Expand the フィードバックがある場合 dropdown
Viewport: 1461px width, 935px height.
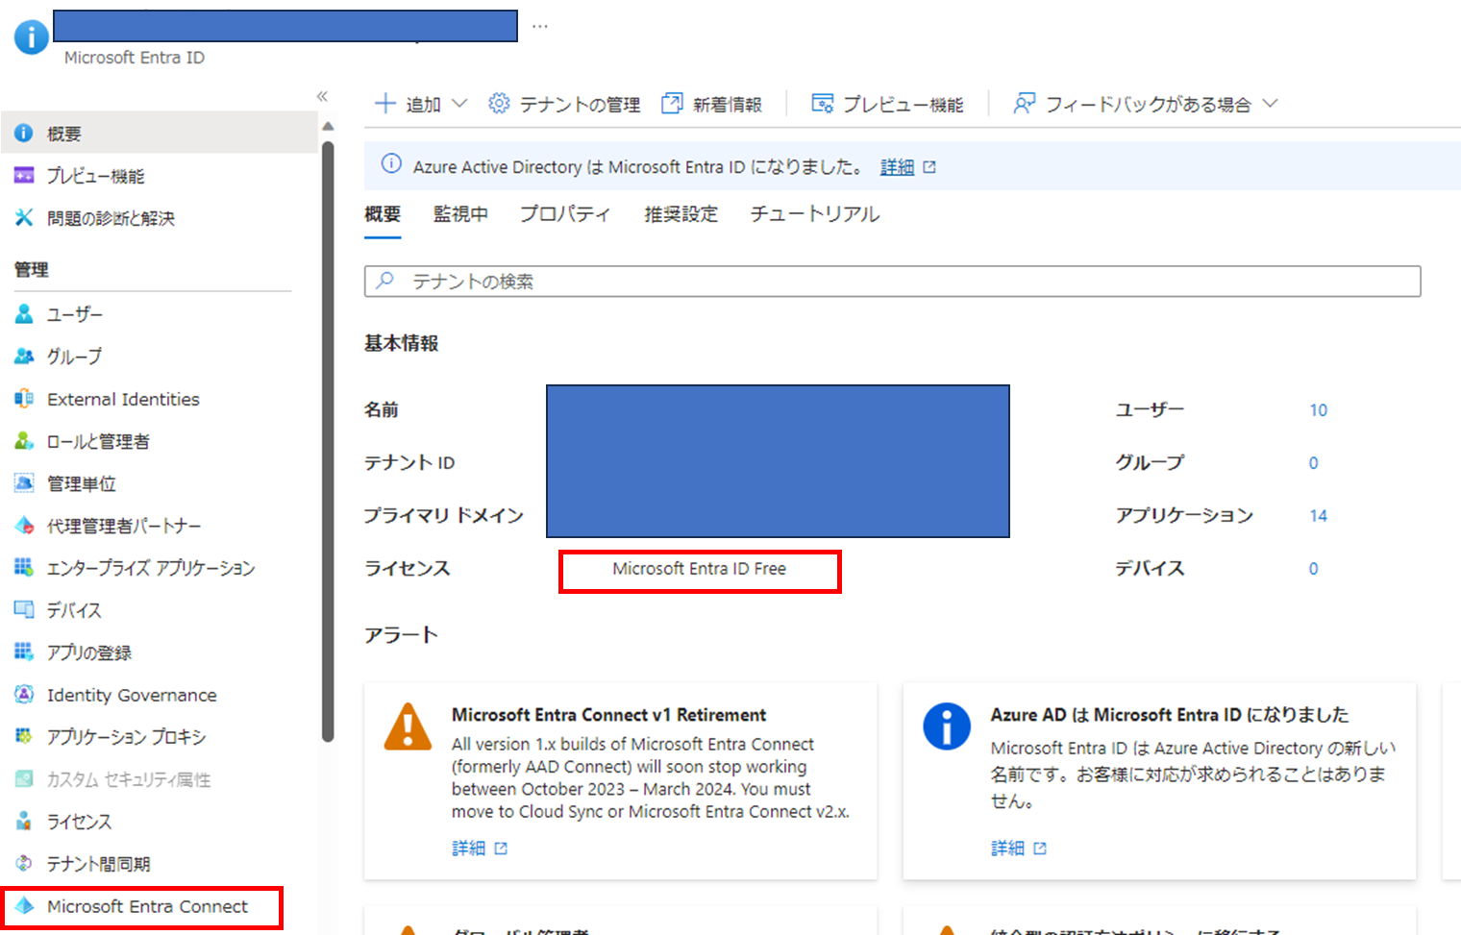pyautogui.click(x=1270, y=104)
